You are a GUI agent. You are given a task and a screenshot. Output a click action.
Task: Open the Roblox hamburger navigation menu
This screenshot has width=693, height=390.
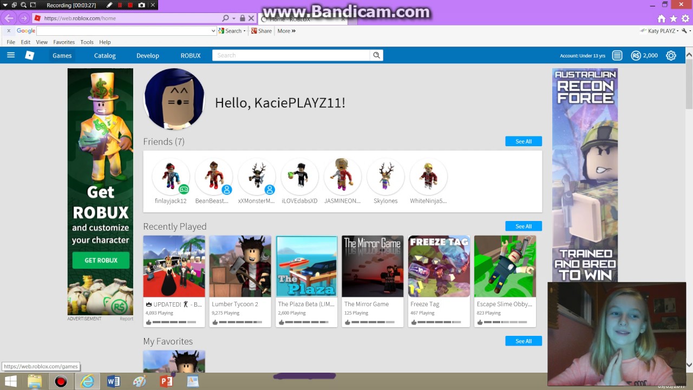click(x=10, y=55)
